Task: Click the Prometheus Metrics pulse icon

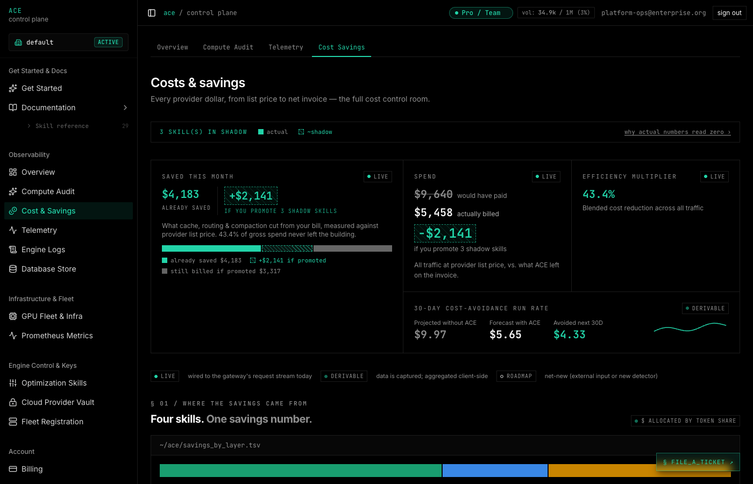Action: [x=13, y=336]
